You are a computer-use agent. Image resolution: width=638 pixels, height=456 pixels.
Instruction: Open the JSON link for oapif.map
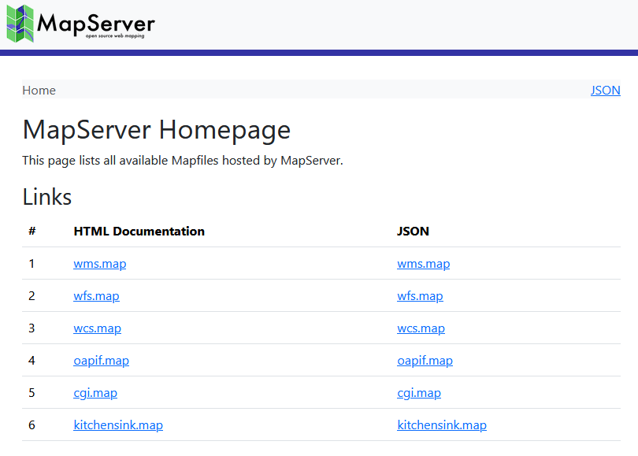pyautogui.click(x=425, y=360)
